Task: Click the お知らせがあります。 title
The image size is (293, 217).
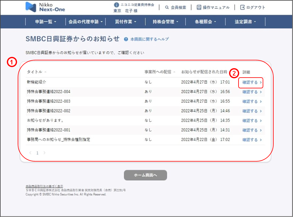Action: coord(45,120)
